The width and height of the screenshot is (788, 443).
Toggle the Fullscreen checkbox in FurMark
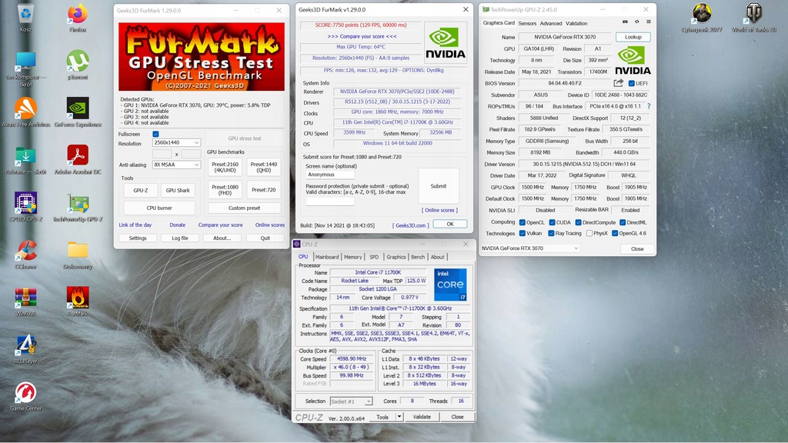point(155,134)
